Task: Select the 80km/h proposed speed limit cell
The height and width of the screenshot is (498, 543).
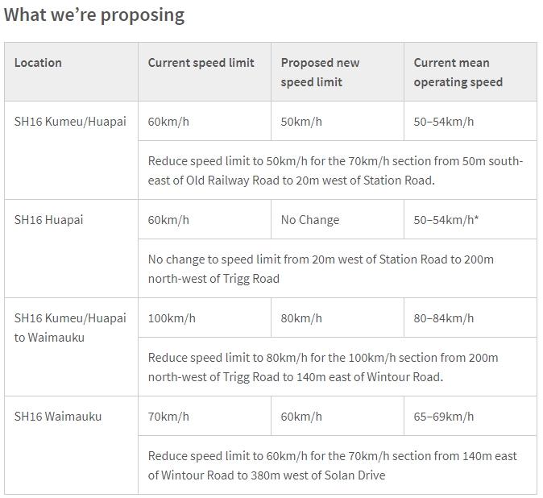Action: click(x=301, y=318)
